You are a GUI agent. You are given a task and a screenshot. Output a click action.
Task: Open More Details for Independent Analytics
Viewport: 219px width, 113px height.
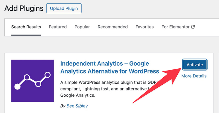[x=194, y=76]
